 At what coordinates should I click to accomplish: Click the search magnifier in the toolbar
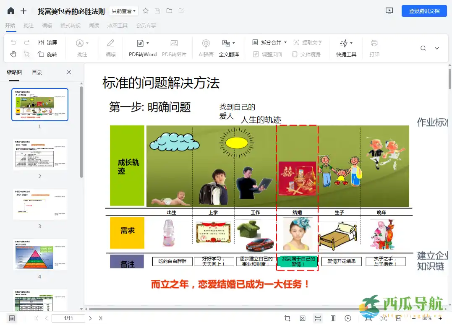423,48
